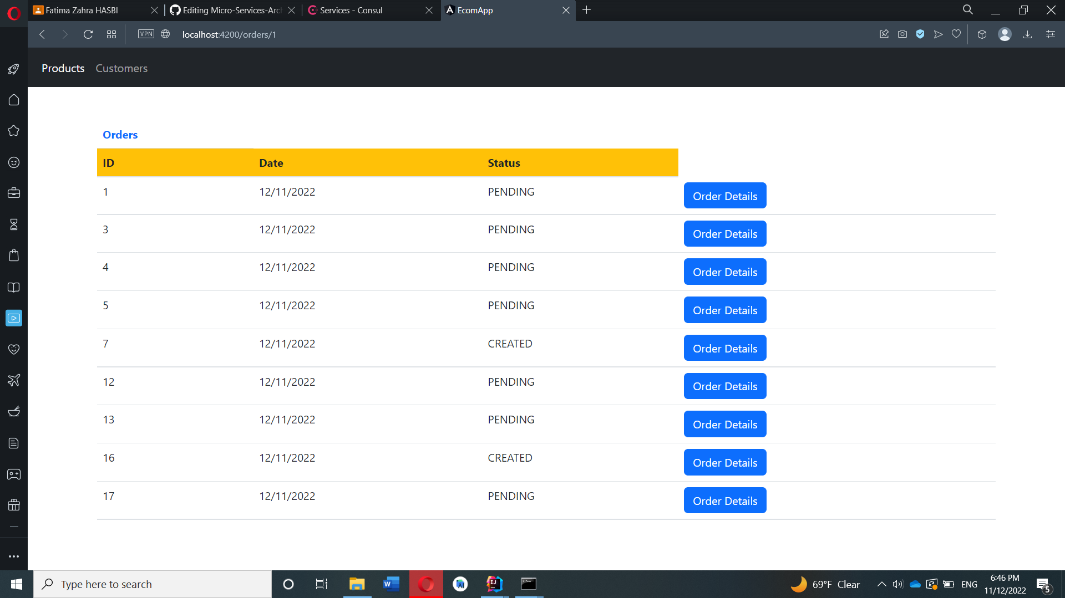Open the Messenger smiley icon in the sidebar

tap(14, 162)
